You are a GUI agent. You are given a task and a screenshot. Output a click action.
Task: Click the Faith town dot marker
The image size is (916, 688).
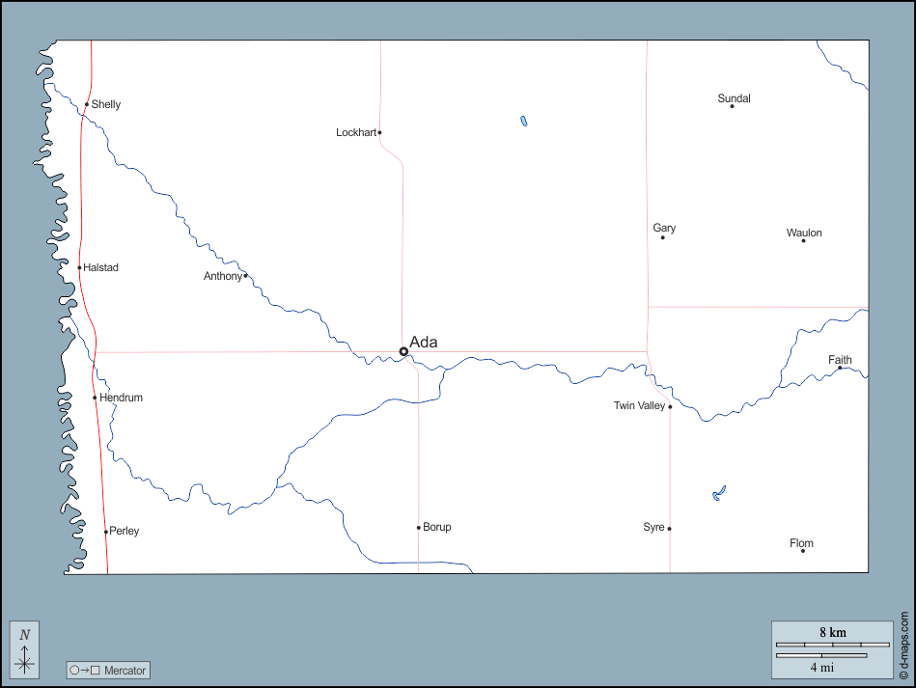point(840,368)
